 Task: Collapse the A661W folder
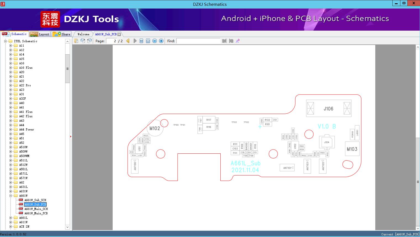coord(11,196)
